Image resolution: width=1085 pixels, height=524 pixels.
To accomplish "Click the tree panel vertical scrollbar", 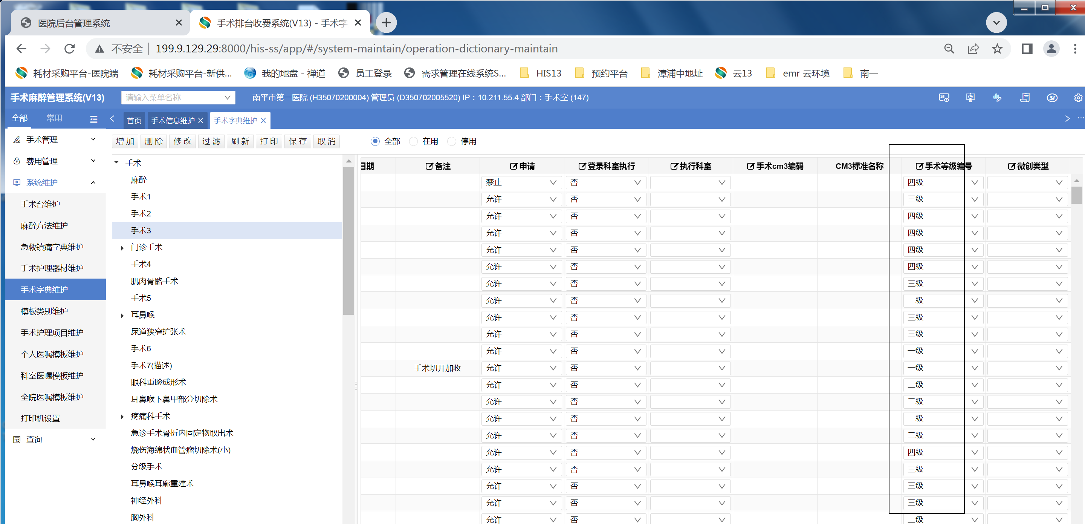I will [x=348, y=240].
